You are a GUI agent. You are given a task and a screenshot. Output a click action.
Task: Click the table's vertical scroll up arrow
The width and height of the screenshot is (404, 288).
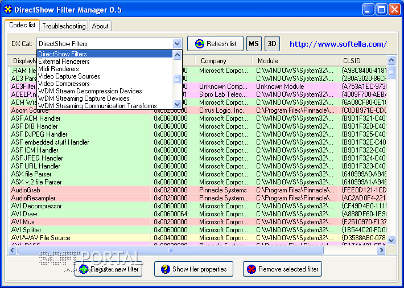pyautogui.click(x=391, y=60)
